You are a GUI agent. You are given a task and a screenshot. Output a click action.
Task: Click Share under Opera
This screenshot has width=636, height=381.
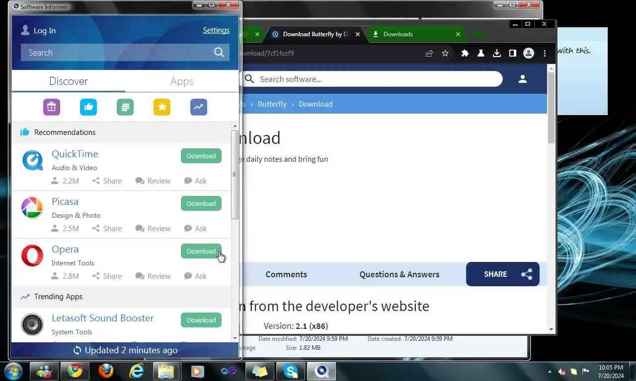[x=107, y=276]
